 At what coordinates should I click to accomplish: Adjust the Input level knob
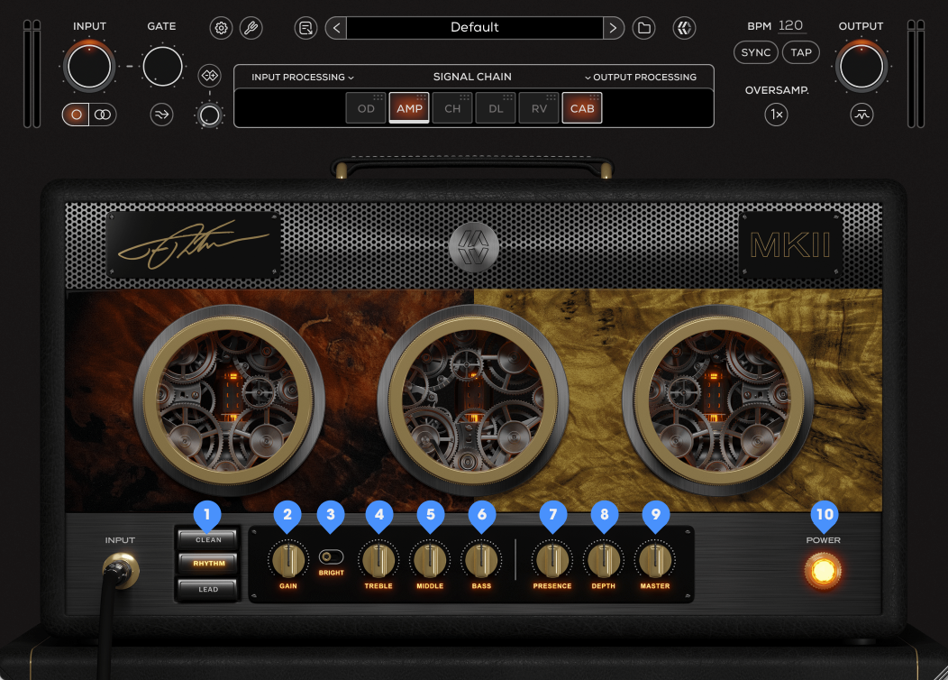pyautogui.click(x=89, y=67)
